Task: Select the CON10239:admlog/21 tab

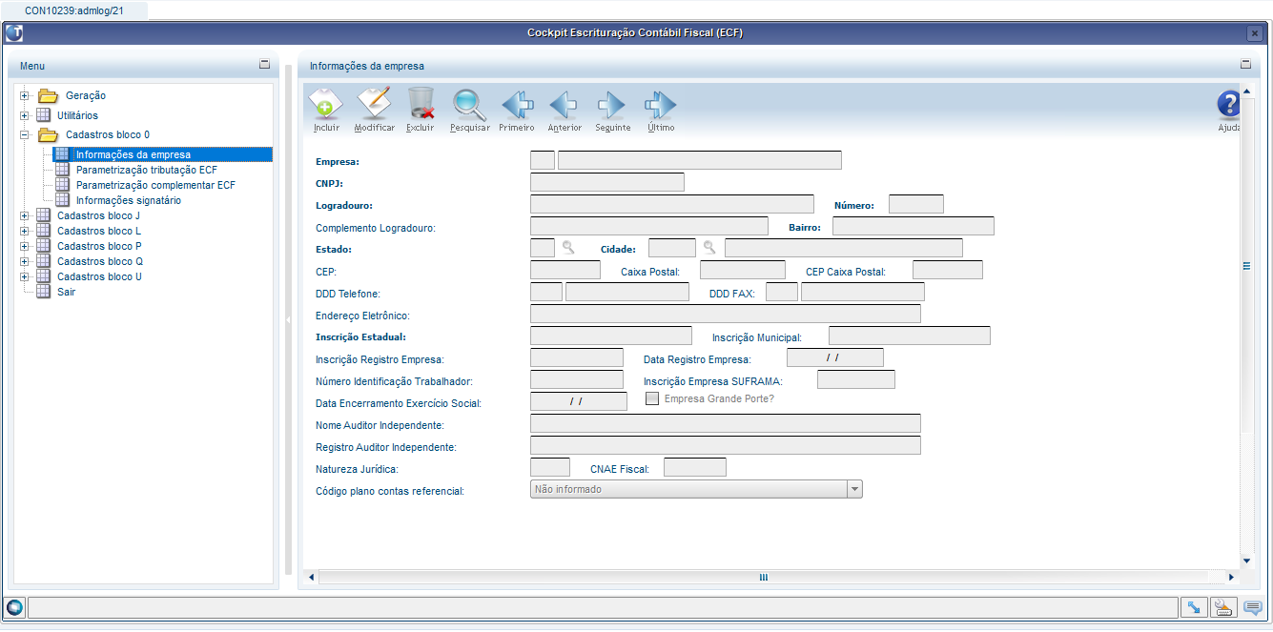Action: [74, 9]
